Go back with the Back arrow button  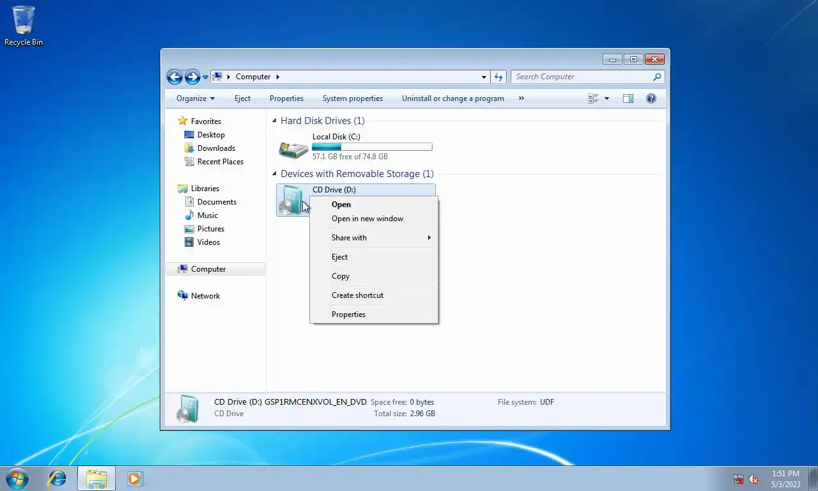point(174,77)
